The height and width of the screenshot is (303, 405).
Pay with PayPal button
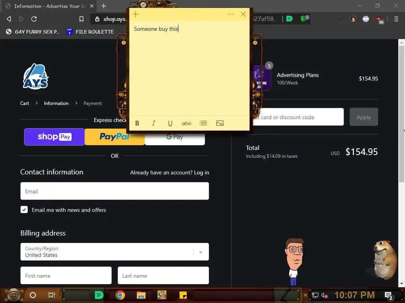[114, 137]
